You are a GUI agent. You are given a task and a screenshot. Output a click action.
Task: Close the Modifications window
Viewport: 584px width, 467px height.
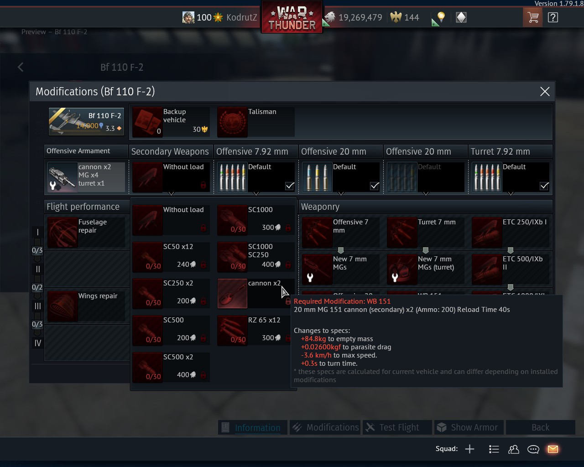pos(545,91)
